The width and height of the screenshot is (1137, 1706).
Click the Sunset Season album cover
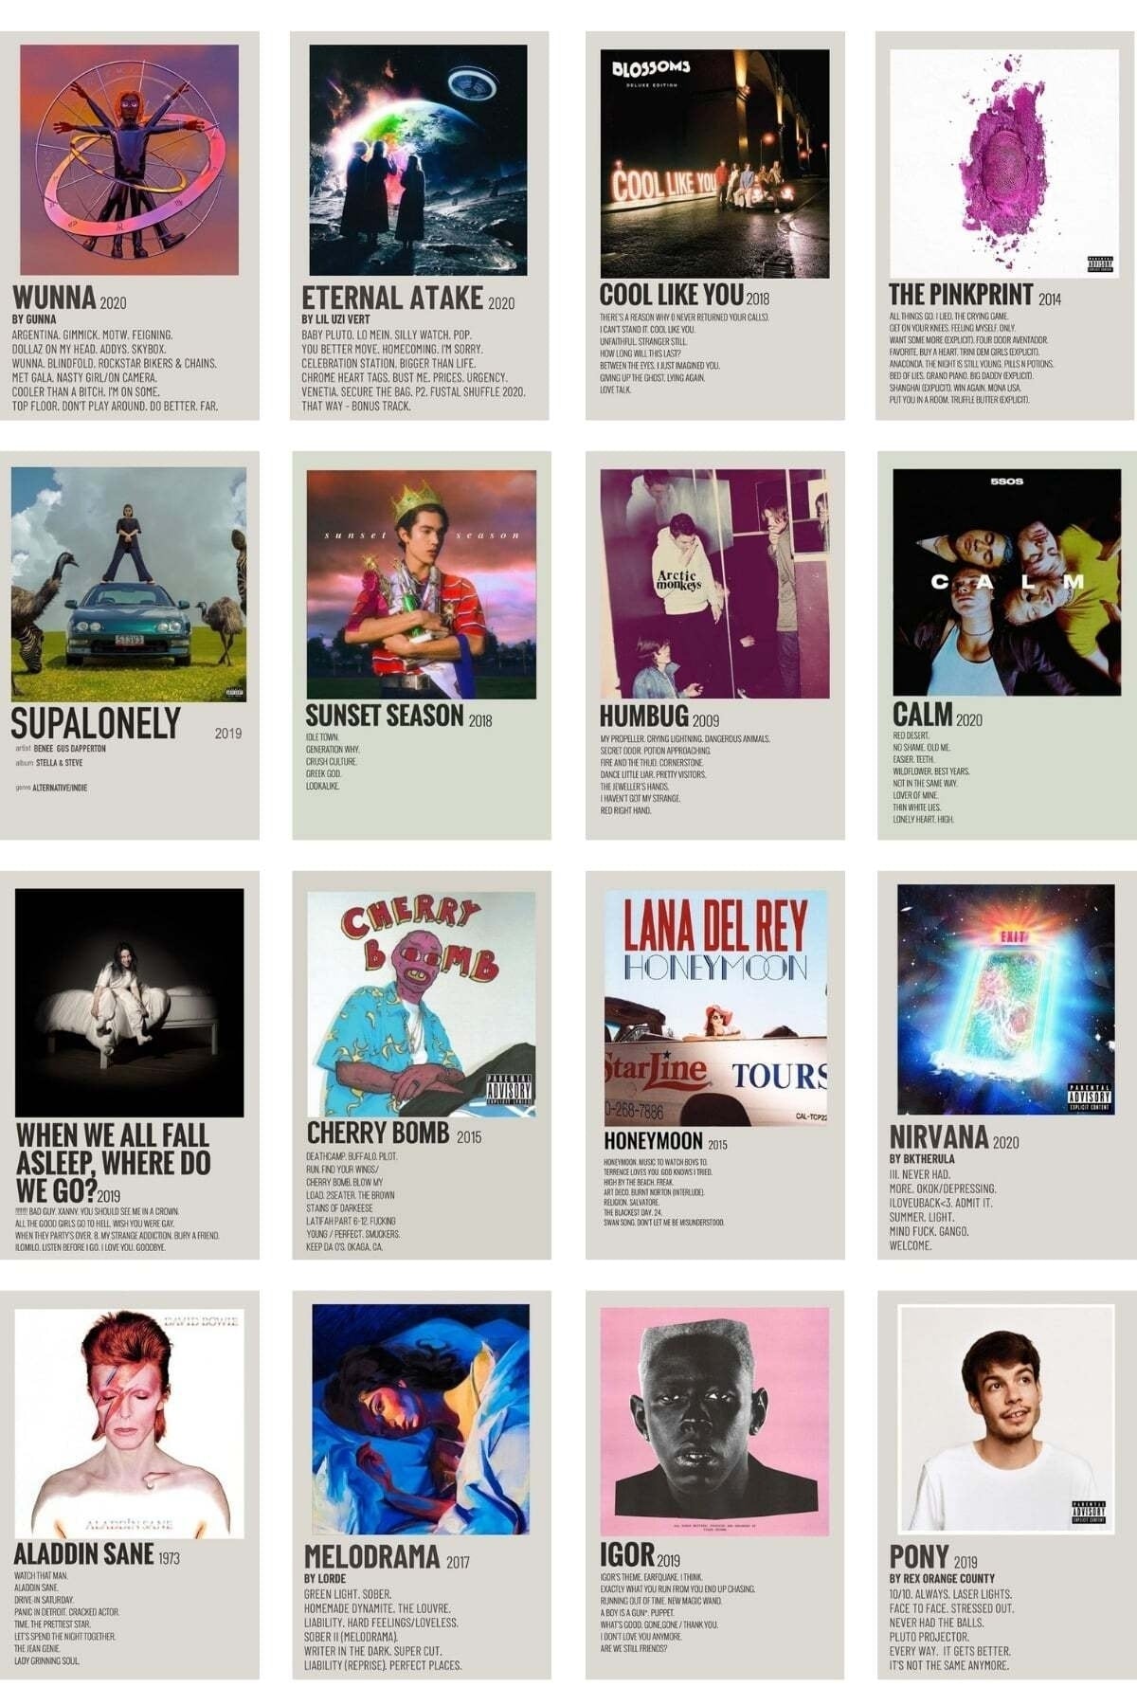(x=421, y=584)
